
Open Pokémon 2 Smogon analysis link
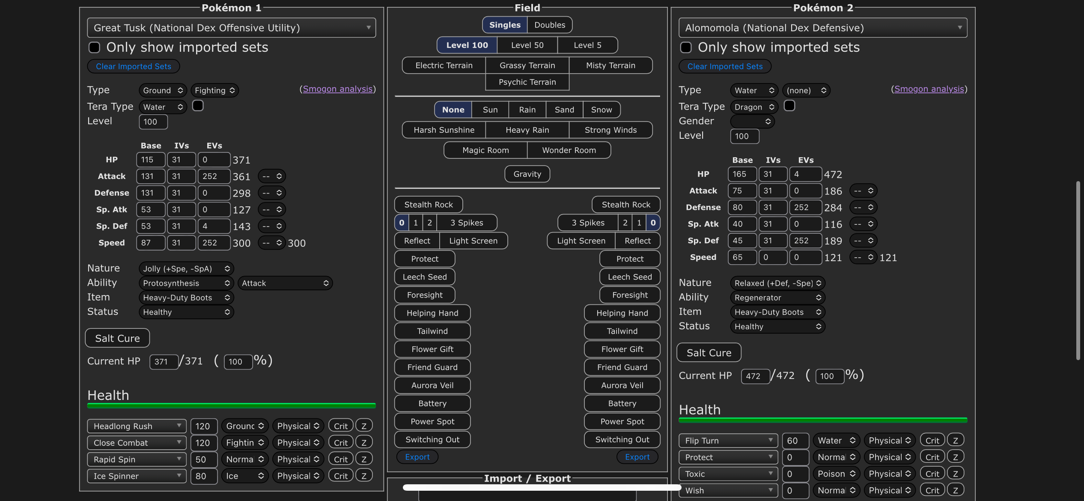(929, 89)
